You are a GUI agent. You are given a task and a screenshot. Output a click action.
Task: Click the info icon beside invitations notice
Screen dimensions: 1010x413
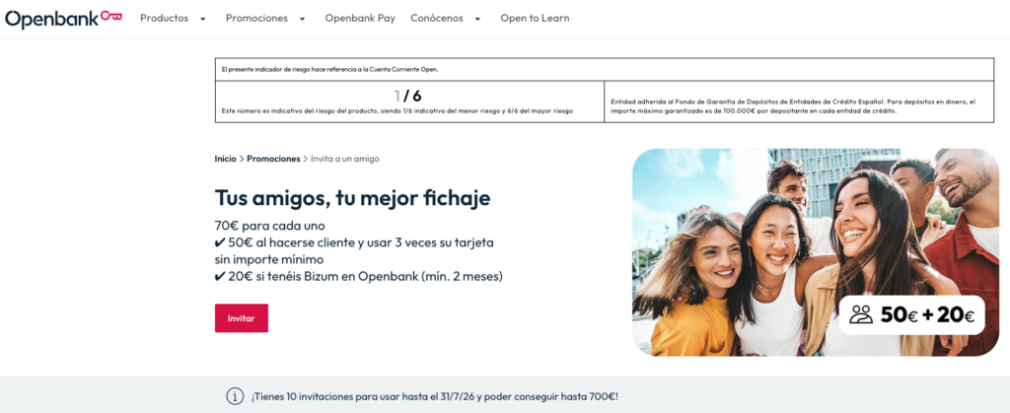click(235, 396)
